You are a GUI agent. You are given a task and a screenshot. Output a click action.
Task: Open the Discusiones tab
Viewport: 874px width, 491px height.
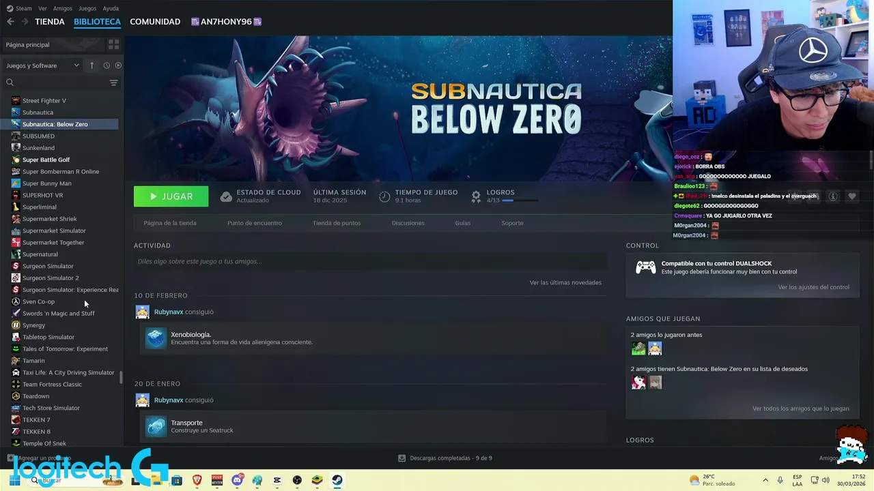coord(408,223)
